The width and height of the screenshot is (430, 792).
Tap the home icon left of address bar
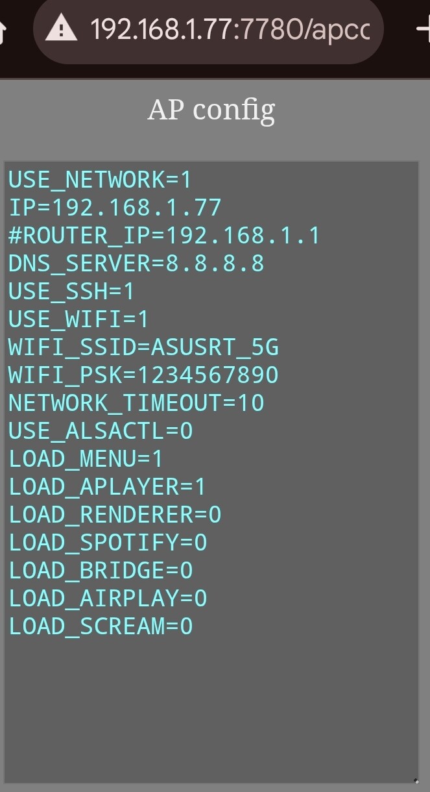coord(3,31)
